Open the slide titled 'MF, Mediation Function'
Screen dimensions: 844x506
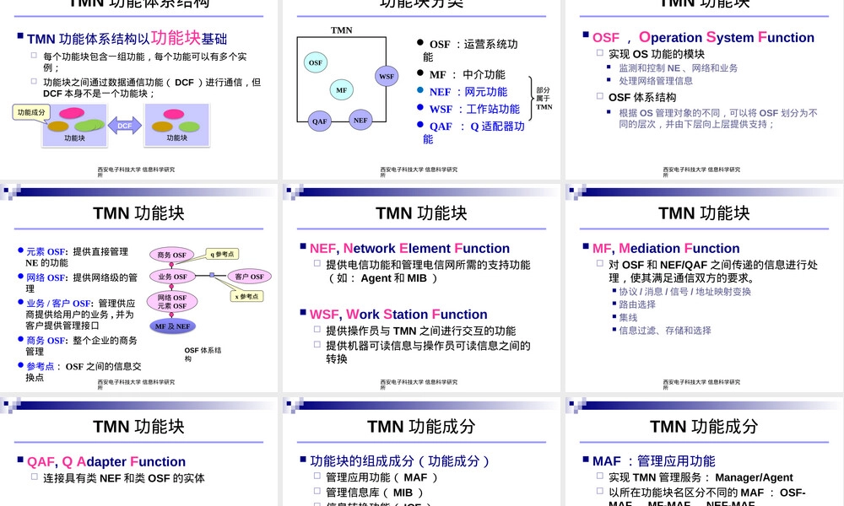tap(704, 288)
